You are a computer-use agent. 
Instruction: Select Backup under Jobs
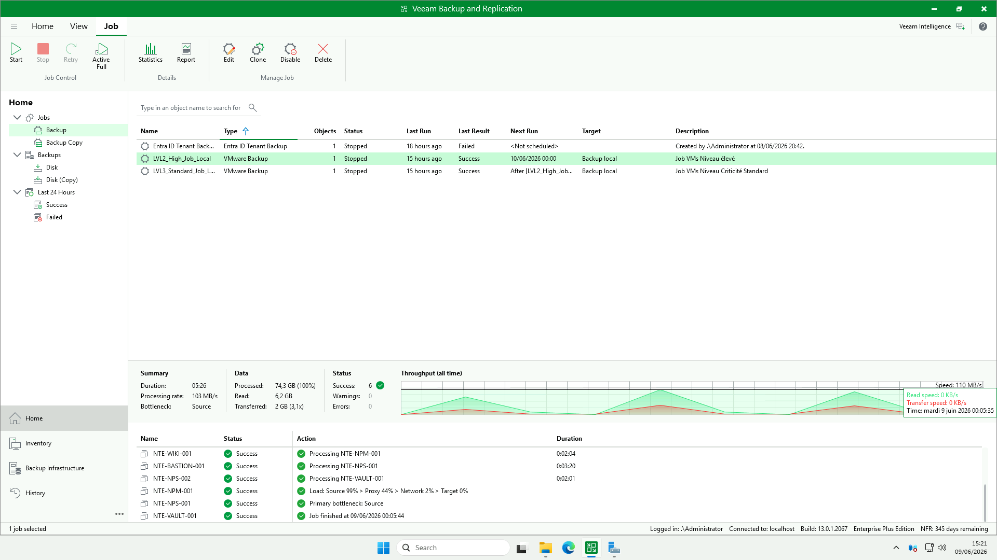68,130
